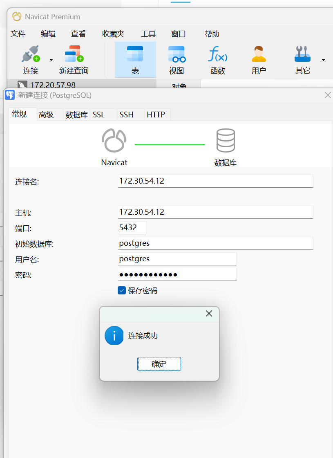Expand the 其它 dropdown arrow
The width and height of the screenshot is (333, 458).
tap(323, 60)
